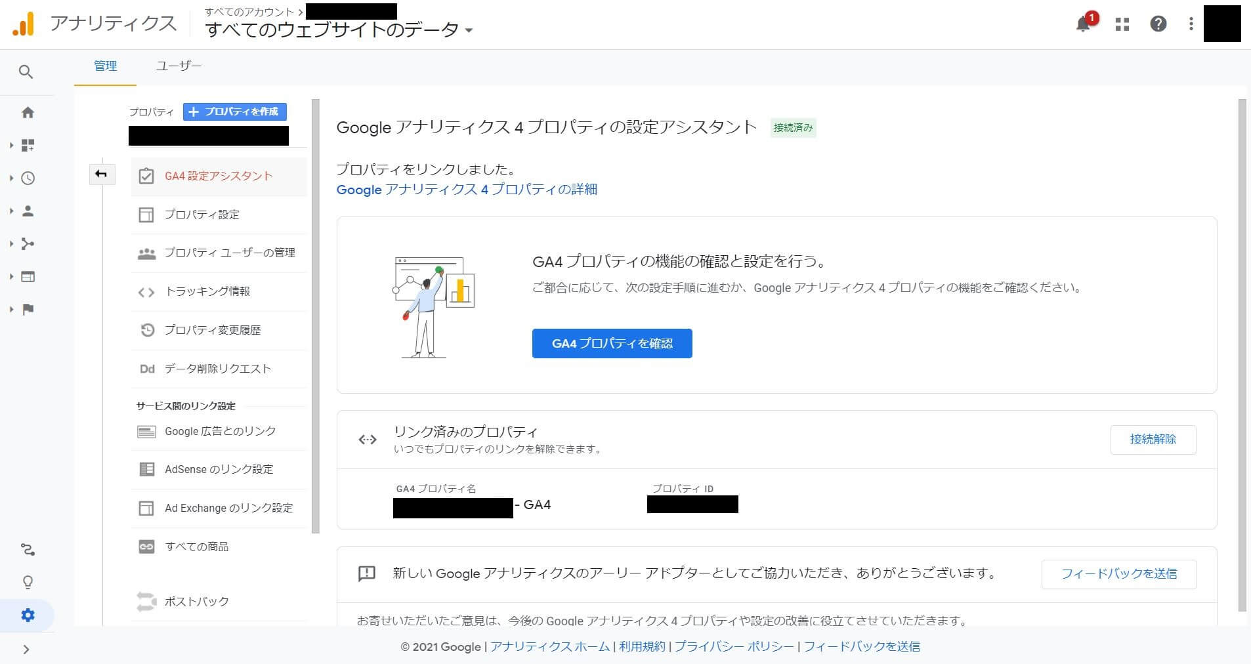Expand the Audience section arrow in sidebar
The height and width of the screenshot is (664, 1251).
[11, 211]
